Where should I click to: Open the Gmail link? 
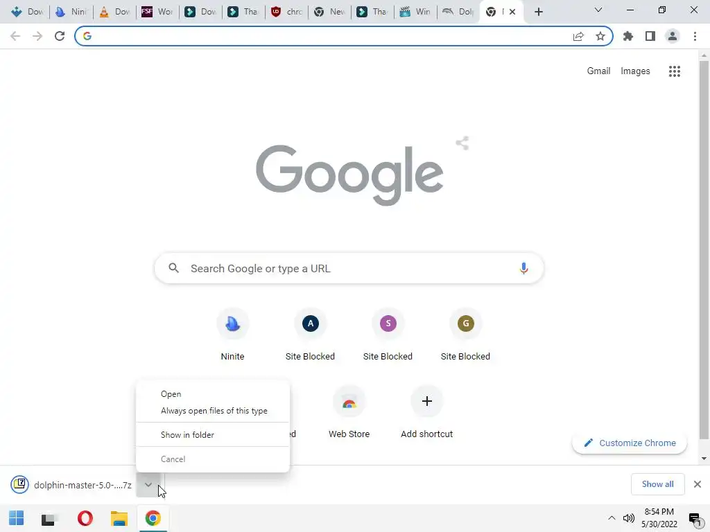(x=598, y=71)
